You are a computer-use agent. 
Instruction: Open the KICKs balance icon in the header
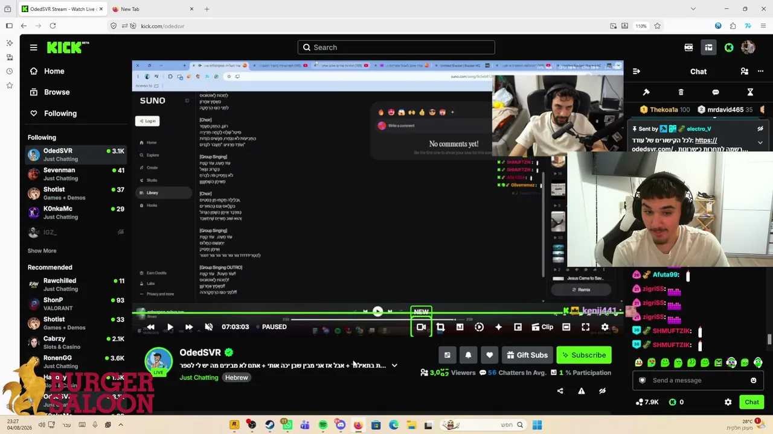(x=729, y=48)
